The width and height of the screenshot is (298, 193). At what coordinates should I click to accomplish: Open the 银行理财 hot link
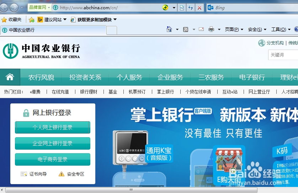89,92
